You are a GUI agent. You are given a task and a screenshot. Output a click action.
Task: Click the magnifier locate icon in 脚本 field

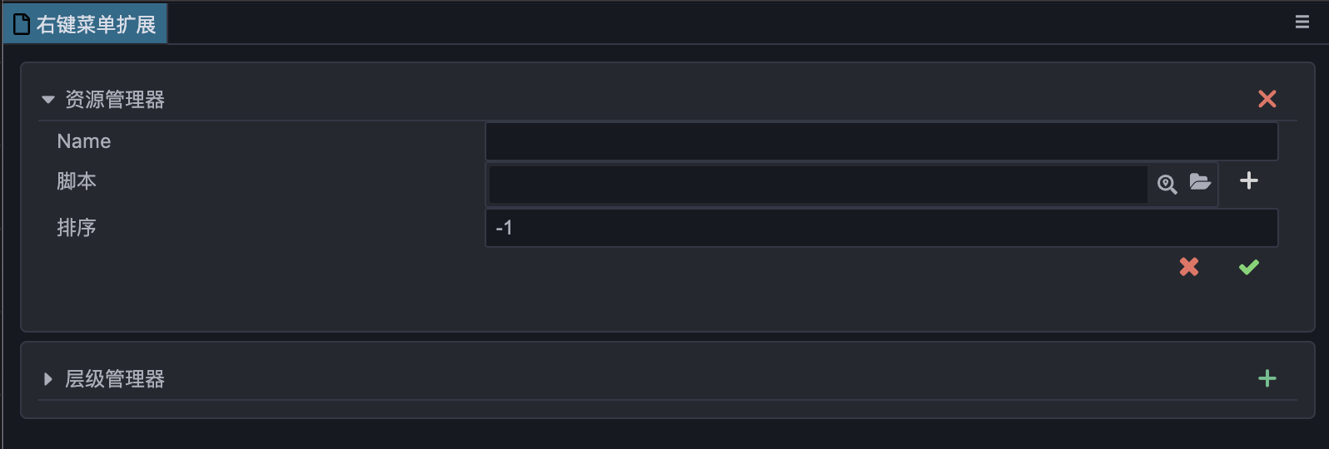point(1167,184)
